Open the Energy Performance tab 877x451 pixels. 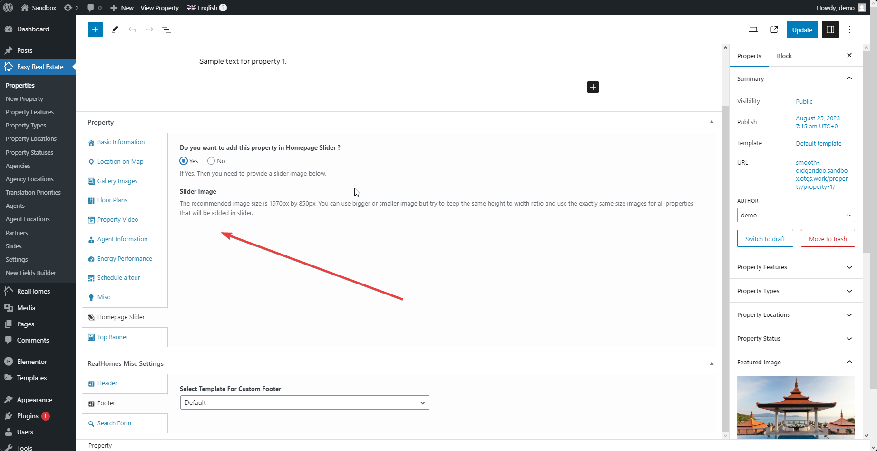point(125,258)
